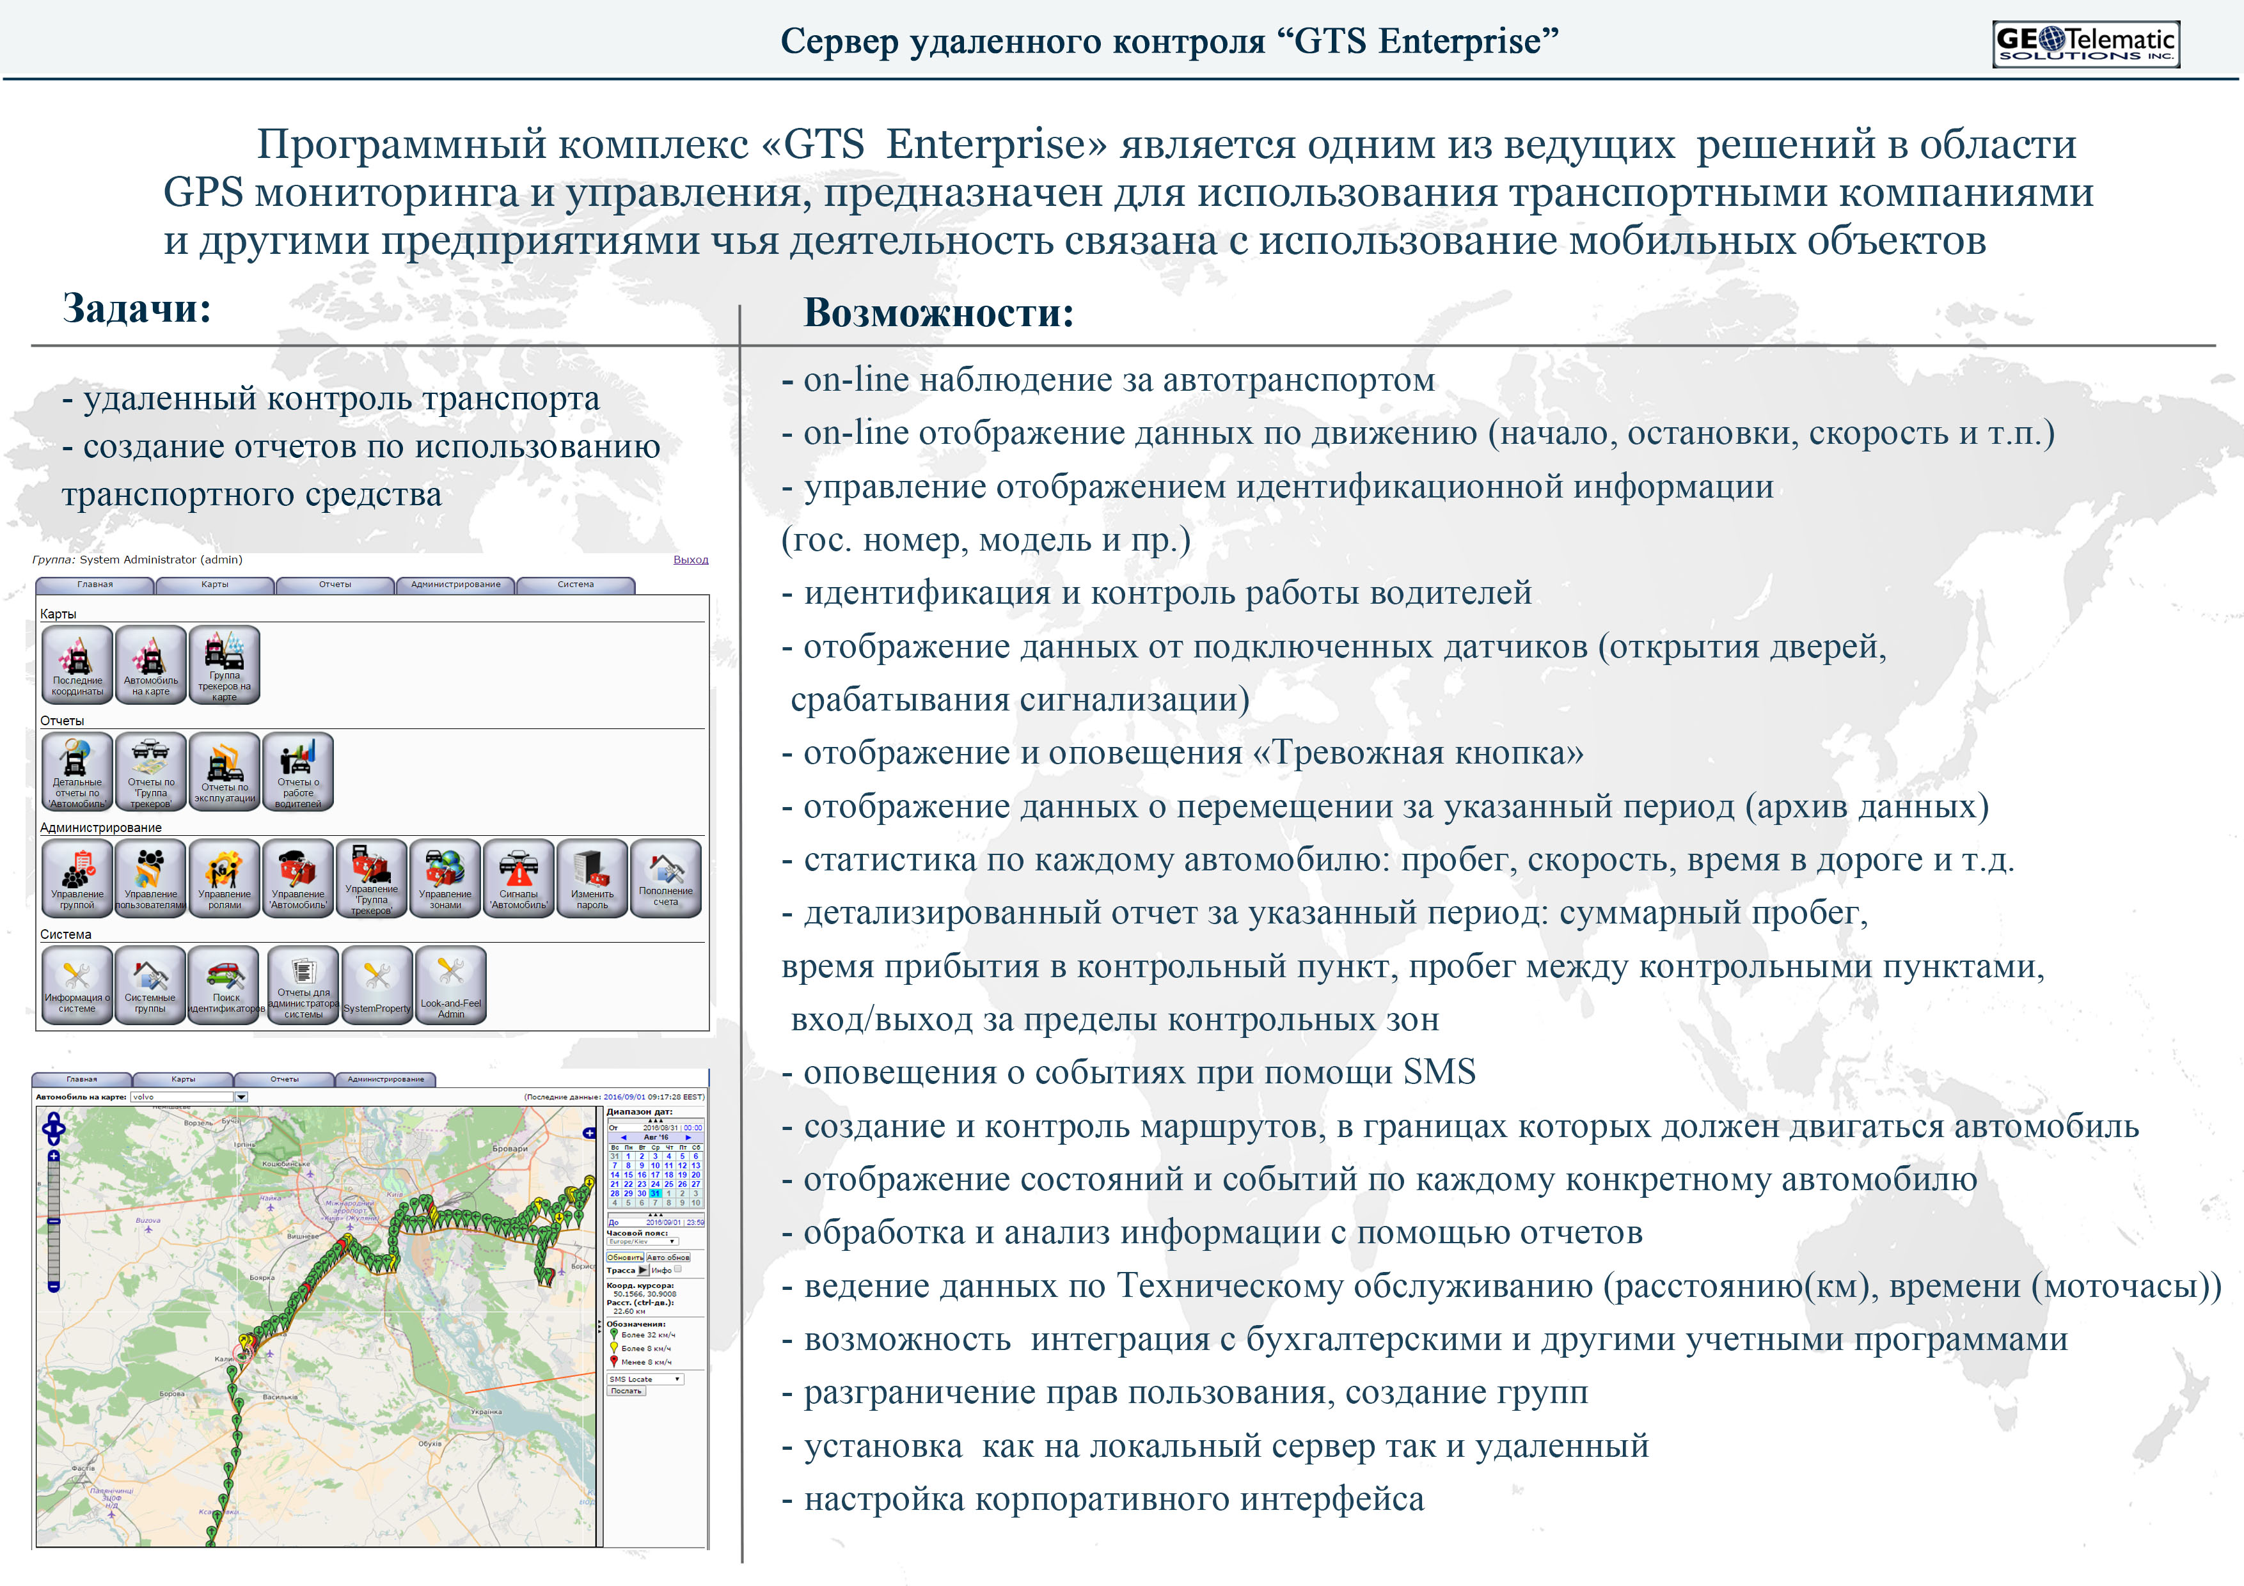Screen dimensions: 2244x1586
Task: Open Сигналы 'Автомобиль' icon
Action: [x=519, y=877]
